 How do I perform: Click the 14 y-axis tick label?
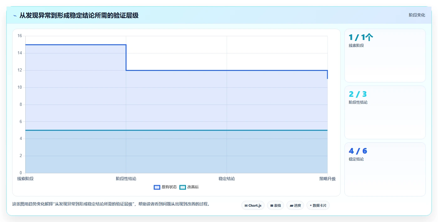tap(20, 53)
